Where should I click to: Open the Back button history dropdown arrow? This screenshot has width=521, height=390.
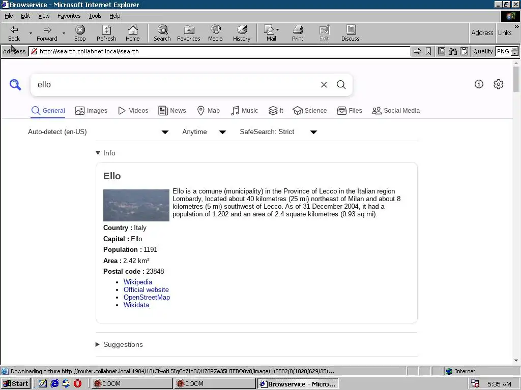(x=31, y=33)
